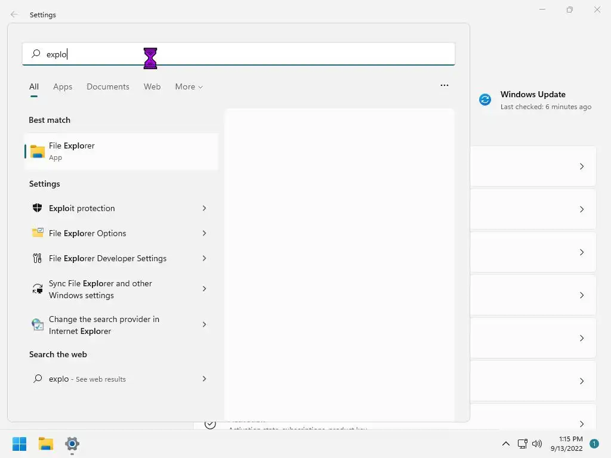Screen dimensions: 611x458
Task: Click the File Explorer Developer Settings tools icon
Action: click(x=38, y=258)
